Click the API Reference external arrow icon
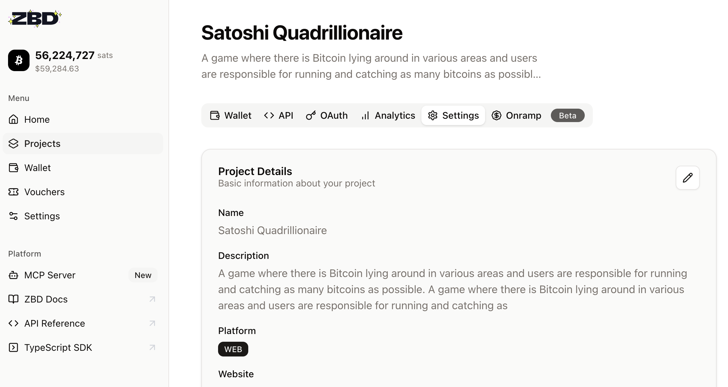728x387 pixels. click(x=152, y=323)
